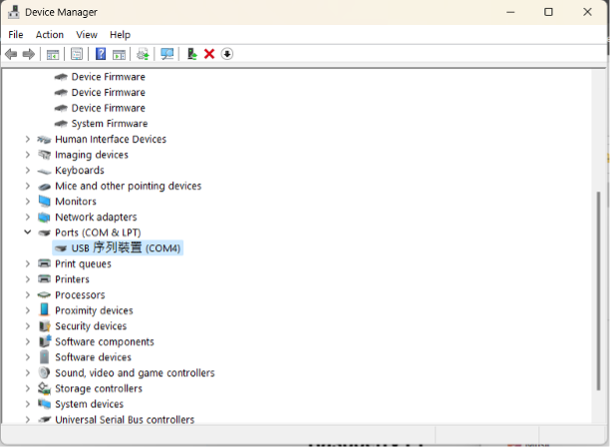Viewport: 611px width, 448px height.
Task: Click the Forward arrow in the toolbar
Action: point(29,54)
